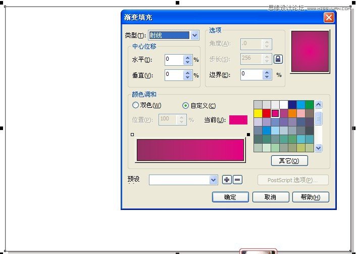356x254 pixels.
Task: Select the left gradient start marker
Action: tap(132, 135)
